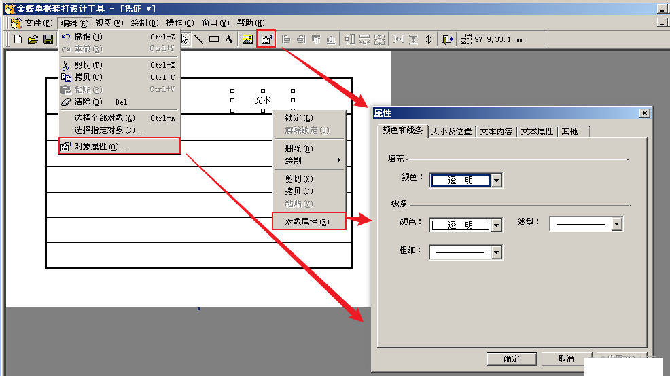The width and height of the screenshot is (670, 376).
Task: Choose 对象属性(O)... in the Edit menu
Action: coord(102,146)
